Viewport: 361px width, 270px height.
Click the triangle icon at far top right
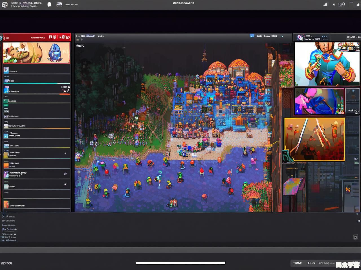358,5
